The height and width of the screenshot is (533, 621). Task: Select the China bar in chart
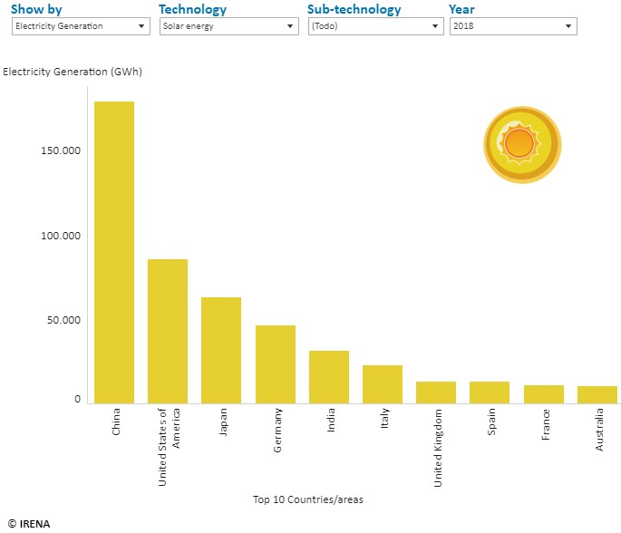114,253
